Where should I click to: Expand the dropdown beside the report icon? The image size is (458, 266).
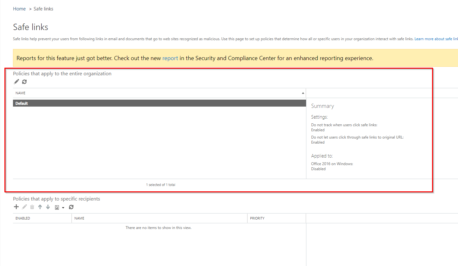coord(63,207)
